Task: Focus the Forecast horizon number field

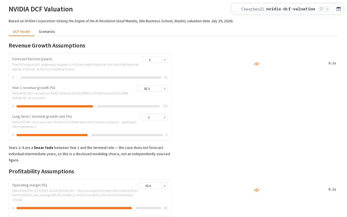Action: 152,60
